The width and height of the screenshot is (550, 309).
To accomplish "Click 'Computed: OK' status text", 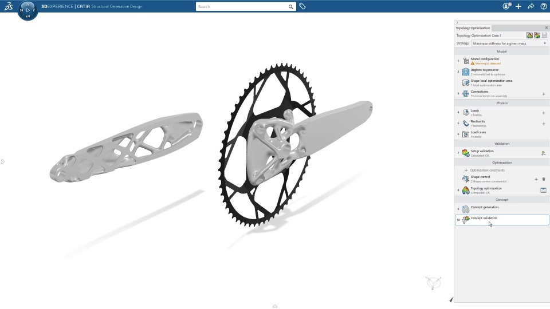I will [480, 193].
